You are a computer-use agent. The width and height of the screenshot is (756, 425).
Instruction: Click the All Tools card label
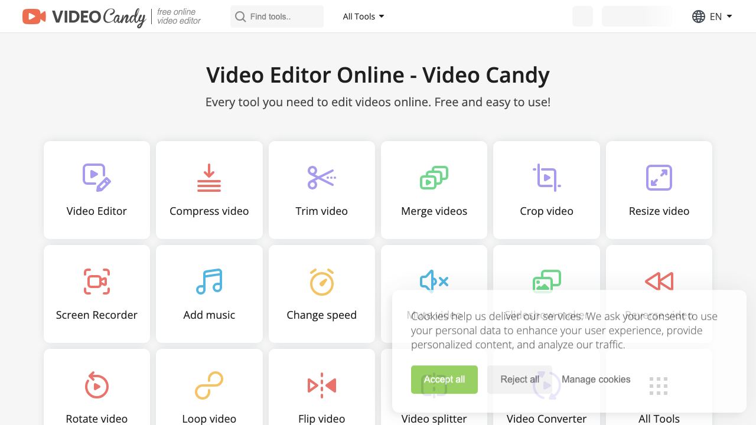[x=659, y=419]
